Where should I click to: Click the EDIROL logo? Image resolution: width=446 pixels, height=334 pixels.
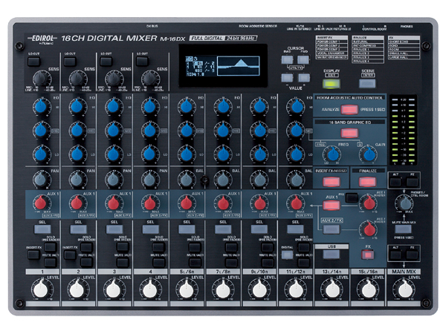point(42,38)
